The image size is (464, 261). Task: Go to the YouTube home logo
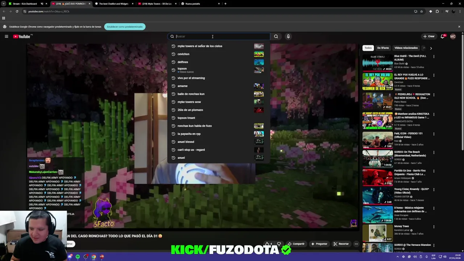point(22,36)
